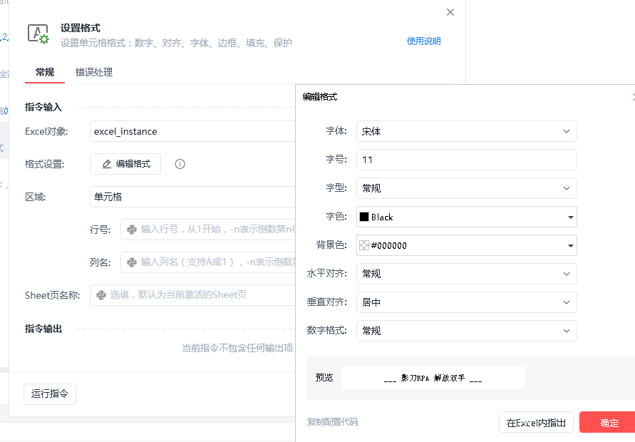Click the 字号 input field
Image resolution: width=635 pixels, height=442 pixels.
(x=467, y=160)
